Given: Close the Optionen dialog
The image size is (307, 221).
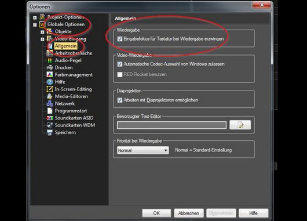Looking at the screenshot, I should point(262,5).
